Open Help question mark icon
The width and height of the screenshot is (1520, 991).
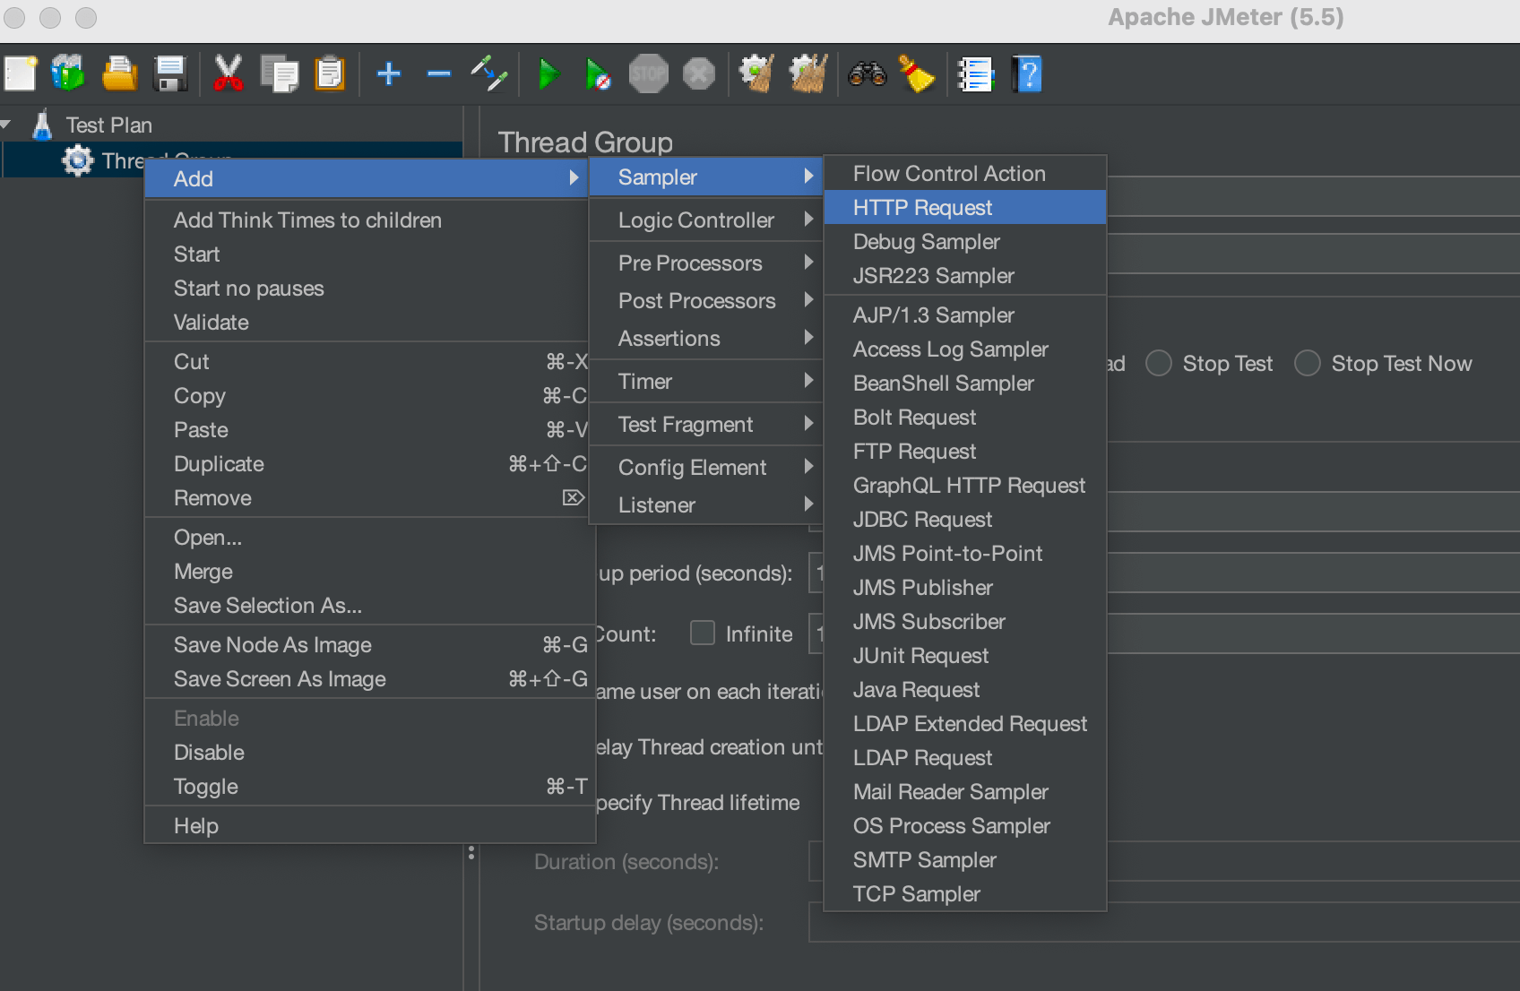coord(1028,73)
